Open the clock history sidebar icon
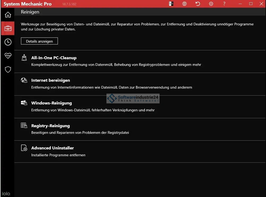266x197 pixels. click(8, 42)
